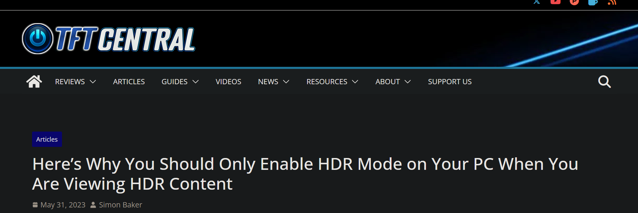Open the Articles menu item
Screen dimensions: 638x213
(x=129, y=81)
